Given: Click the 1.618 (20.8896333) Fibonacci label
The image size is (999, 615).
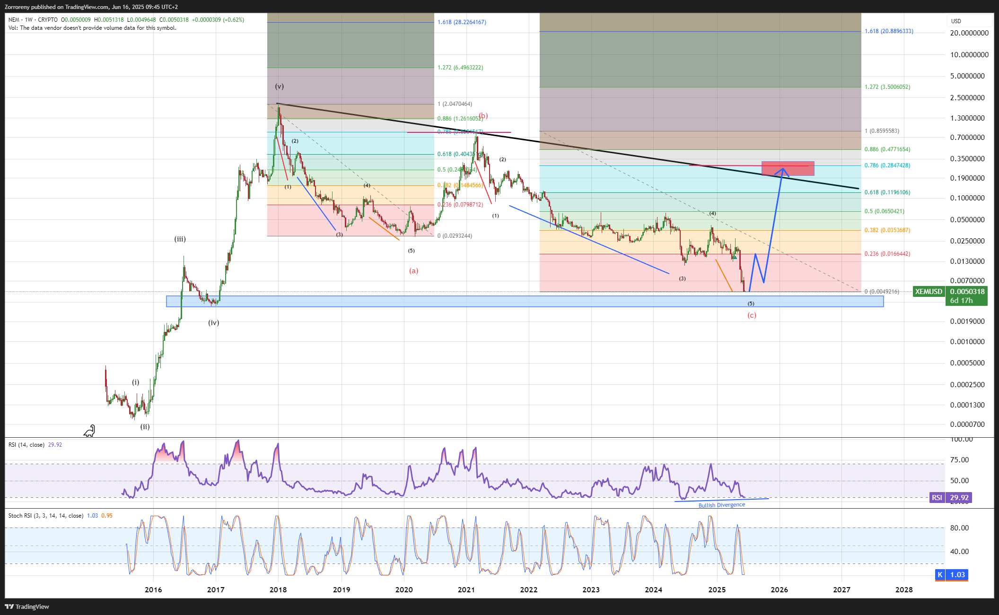Looking at the screenshot, I should pos(889,31).
